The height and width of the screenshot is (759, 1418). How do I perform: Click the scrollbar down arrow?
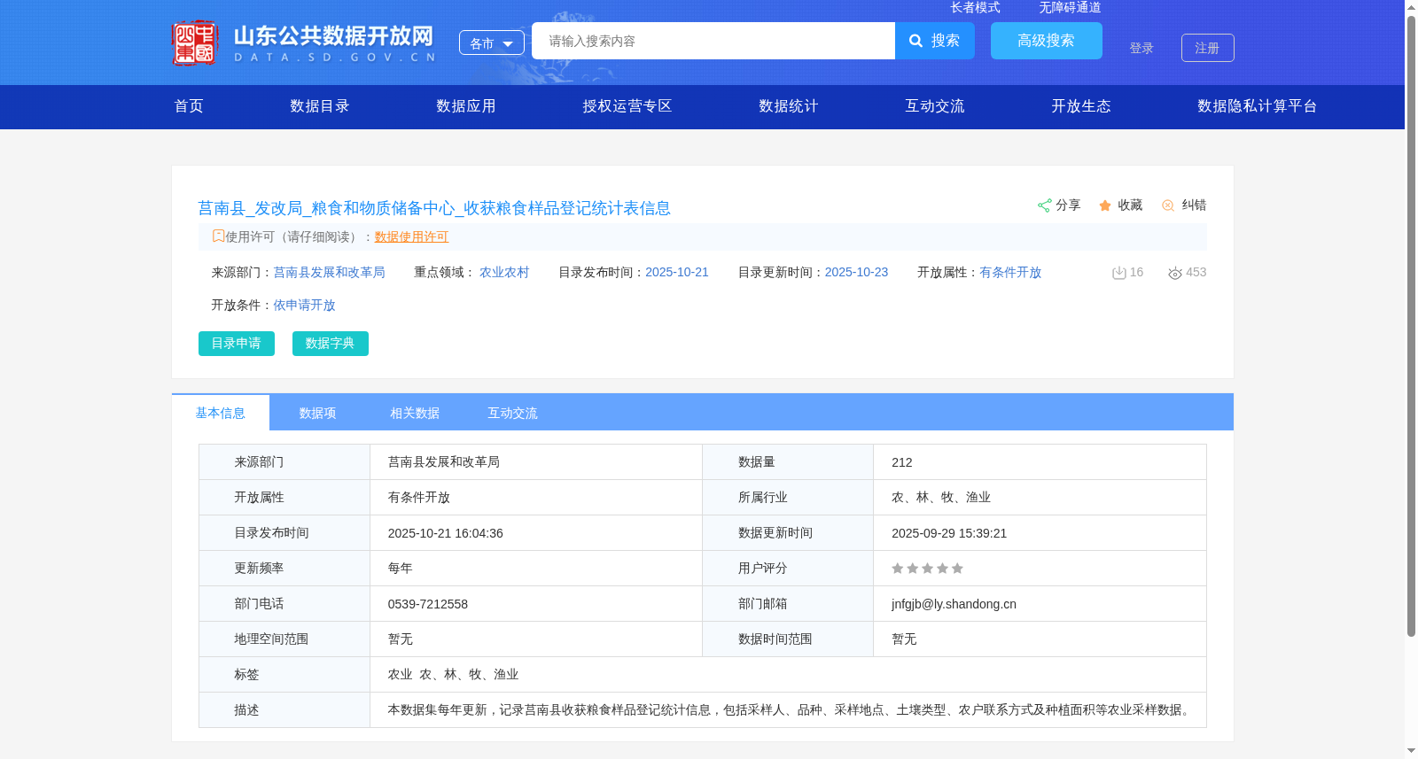pos(1411,751)
